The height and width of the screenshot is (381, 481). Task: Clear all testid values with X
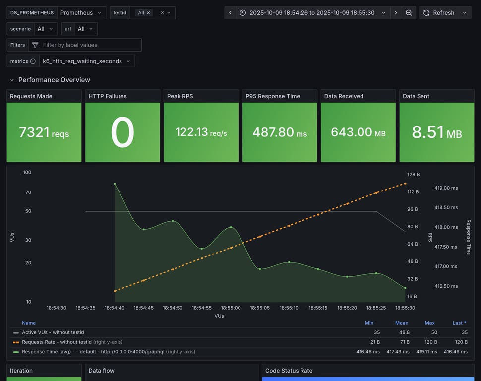click(162, 13)
